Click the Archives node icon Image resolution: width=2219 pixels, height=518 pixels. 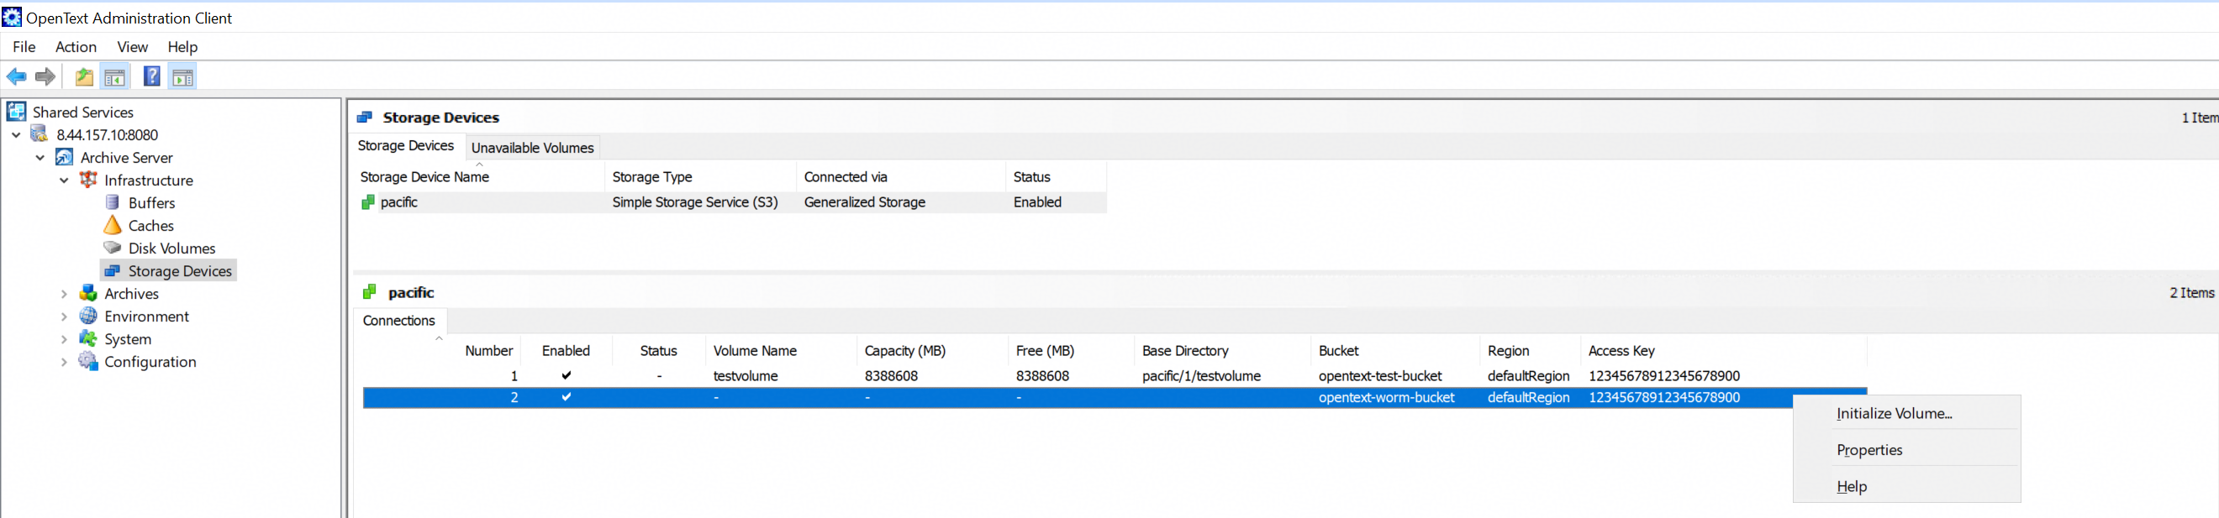pyautogui.click(x=88, y=292)
